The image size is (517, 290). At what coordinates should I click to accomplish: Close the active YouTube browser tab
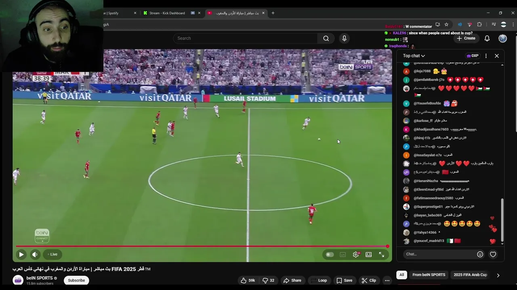(263, 13)
